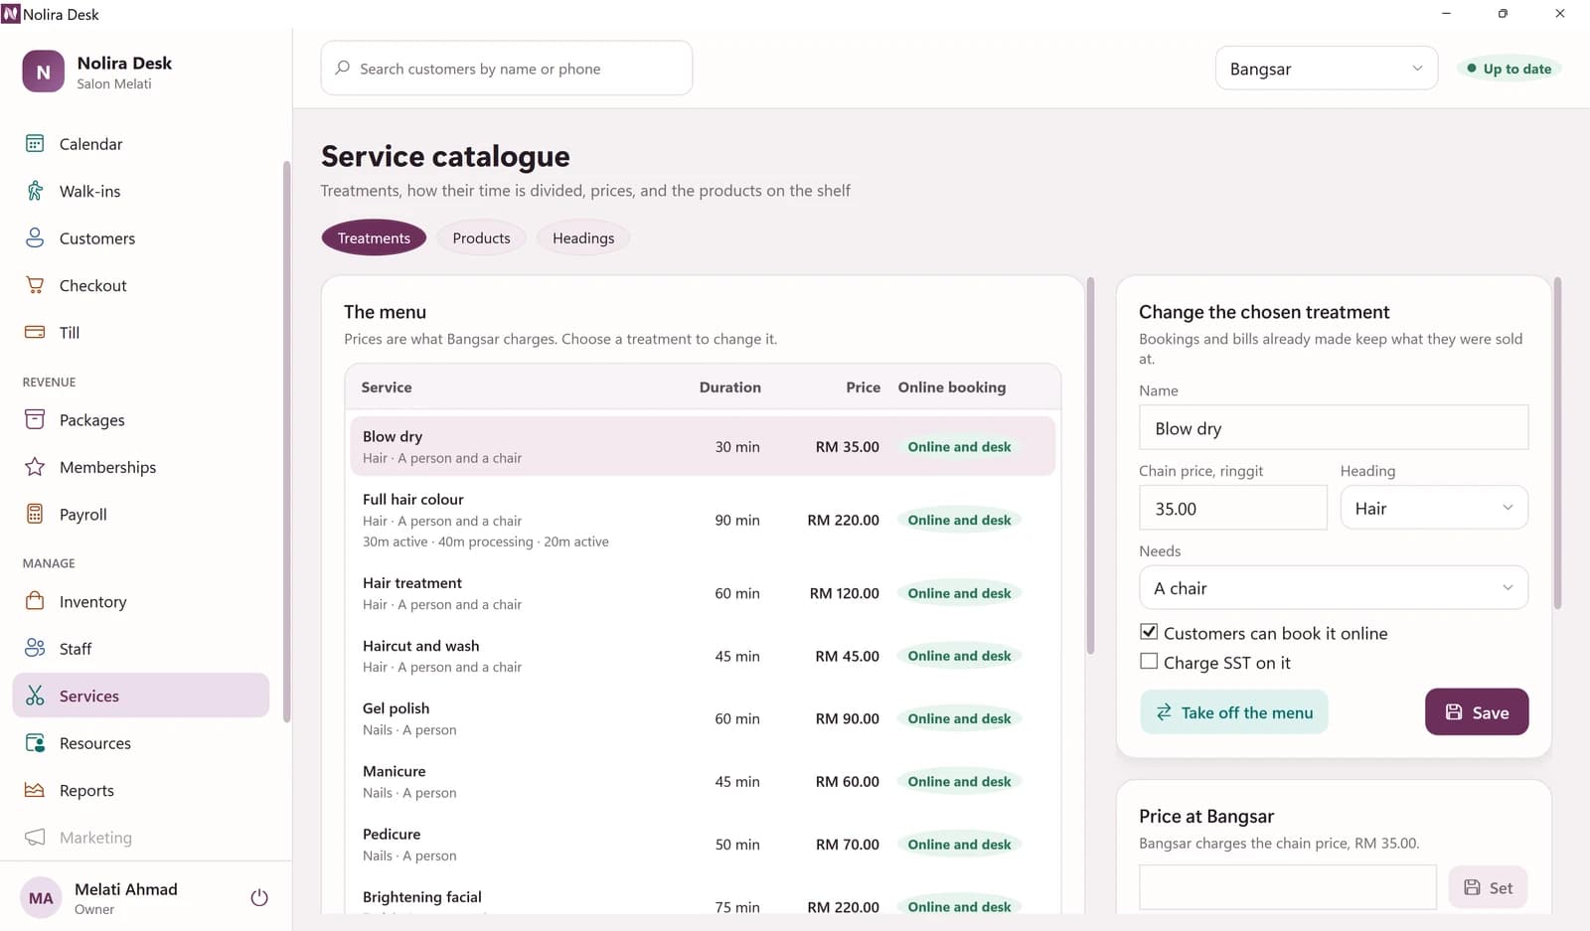The image size is (1590, 931).
Task: Open Calendar via its calendar icon
Action: click(35, 144)
